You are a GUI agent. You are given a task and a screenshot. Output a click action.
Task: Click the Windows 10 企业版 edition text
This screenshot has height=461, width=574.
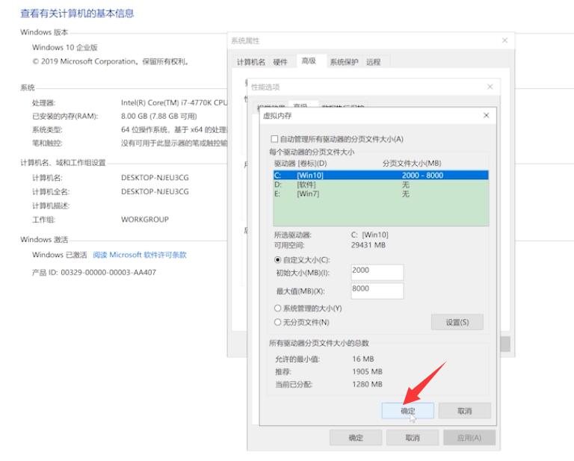65,47
